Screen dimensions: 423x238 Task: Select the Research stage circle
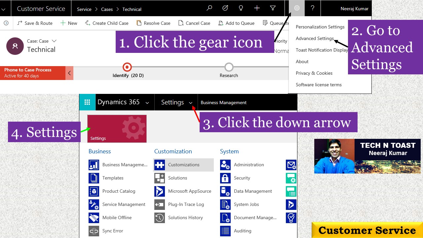coord(229,67)
